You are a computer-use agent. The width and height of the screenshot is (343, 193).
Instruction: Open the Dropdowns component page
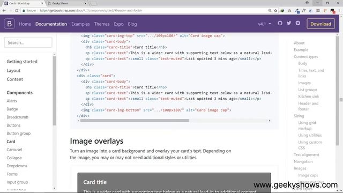click(17, 166)
